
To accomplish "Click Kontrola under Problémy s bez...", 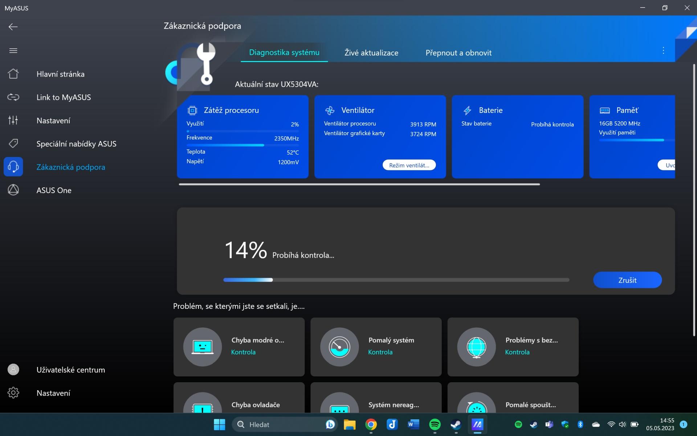I will point(517,352).
